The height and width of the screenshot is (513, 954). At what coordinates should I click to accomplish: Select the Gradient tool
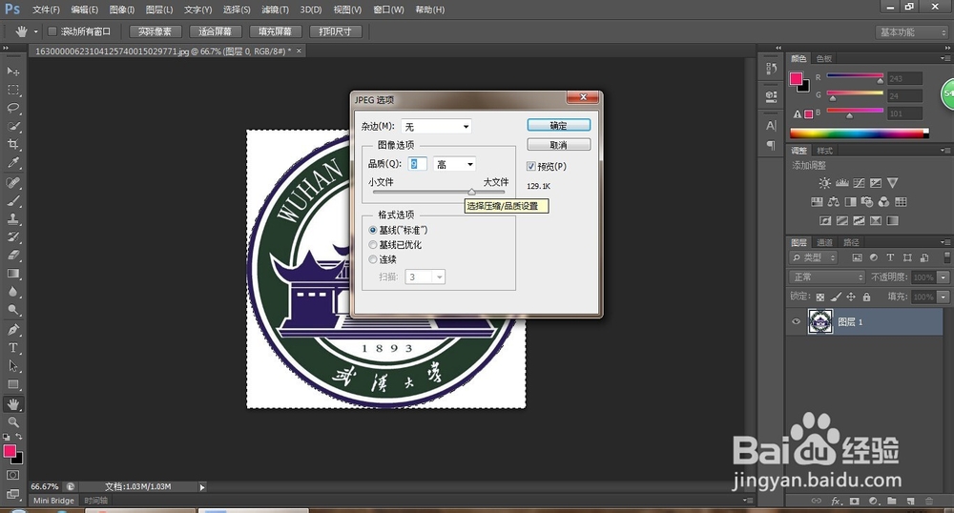coord(12,274)
